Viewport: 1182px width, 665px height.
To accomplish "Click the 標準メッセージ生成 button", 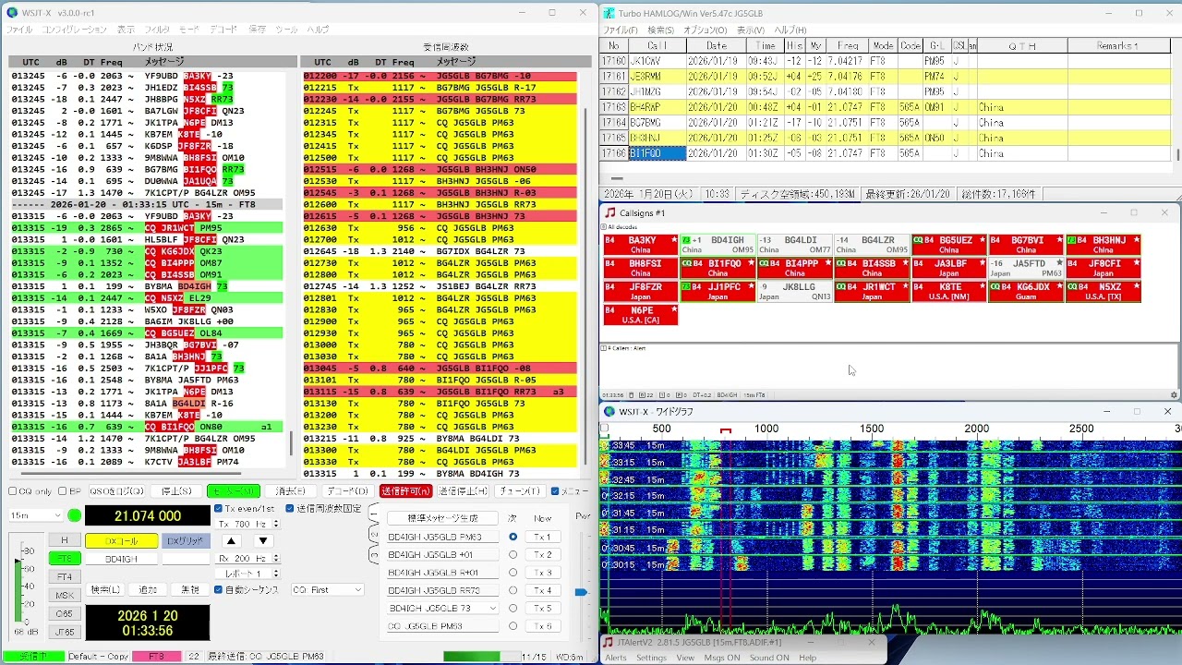I will (x=442, y=518).
